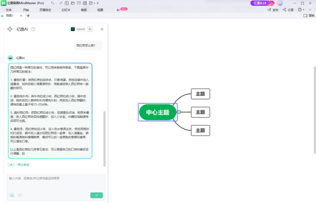Click the undo arrow in title bar
This screenshot has width=316, height=203.
53,3
